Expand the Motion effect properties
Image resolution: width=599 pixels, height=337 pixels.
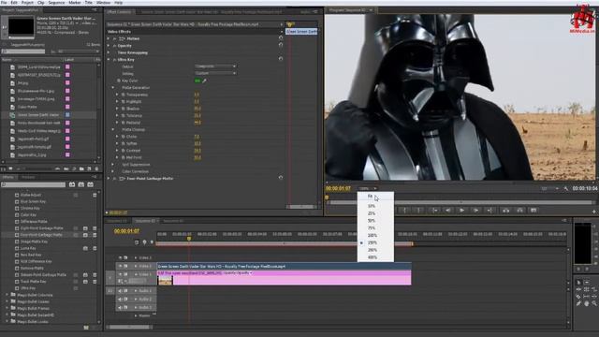click(109, 38)
